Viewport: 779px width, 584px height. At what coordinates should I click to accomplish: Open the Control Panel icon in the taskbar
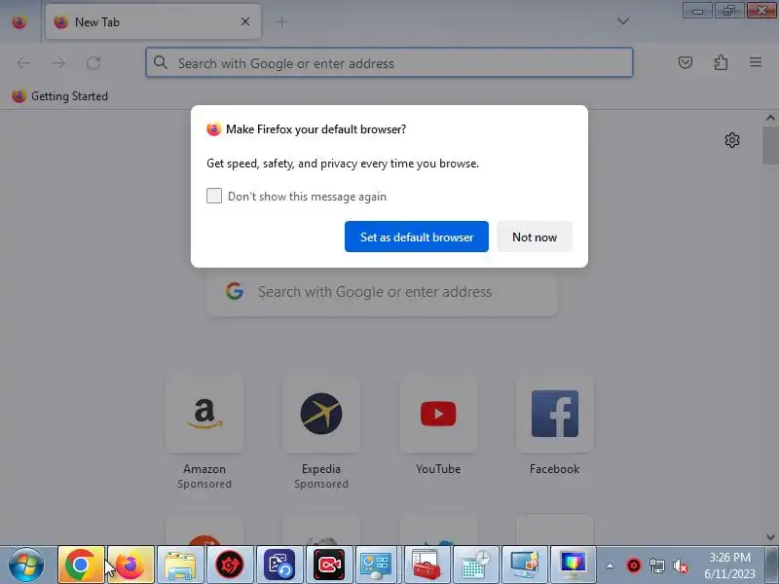point(376,566)
